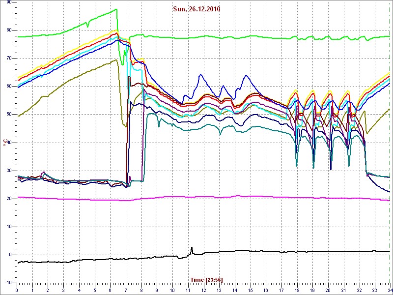This screenshot has width=393, height=295.
Task: Click hour '3' on the time axis
Action: point(63,291)
